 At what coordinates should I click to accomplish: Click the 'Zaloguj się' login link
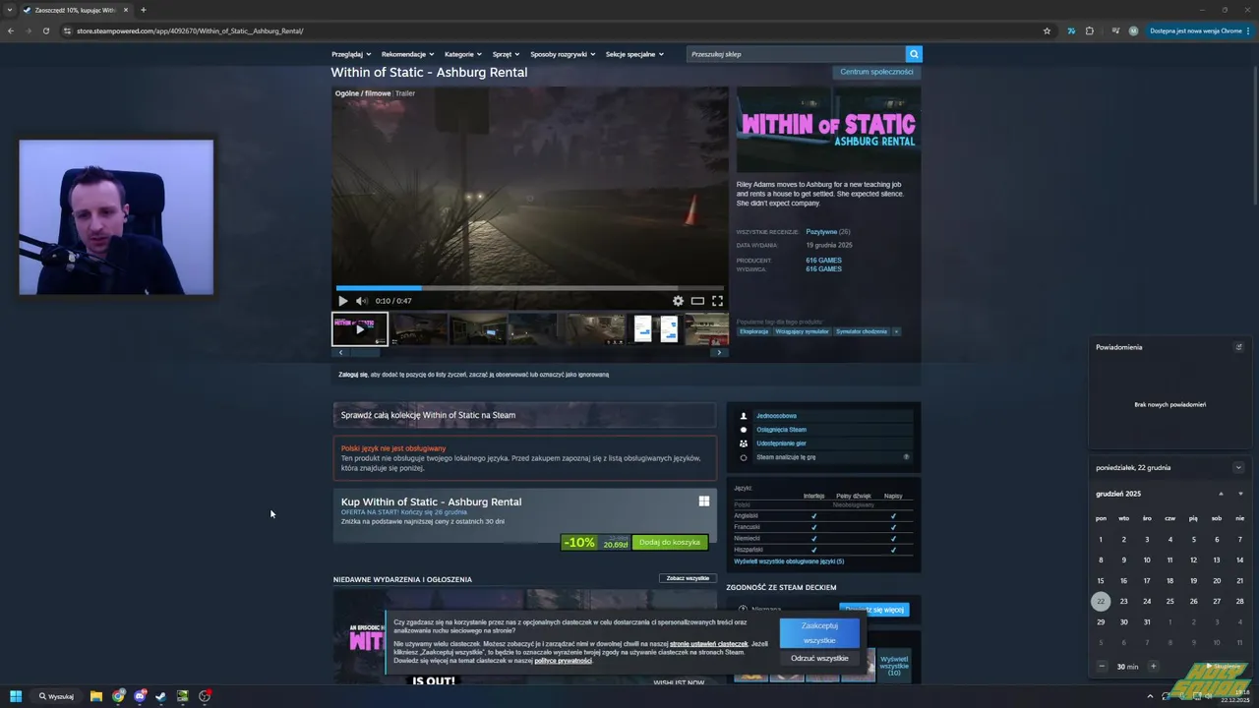(x=353, y=375)
